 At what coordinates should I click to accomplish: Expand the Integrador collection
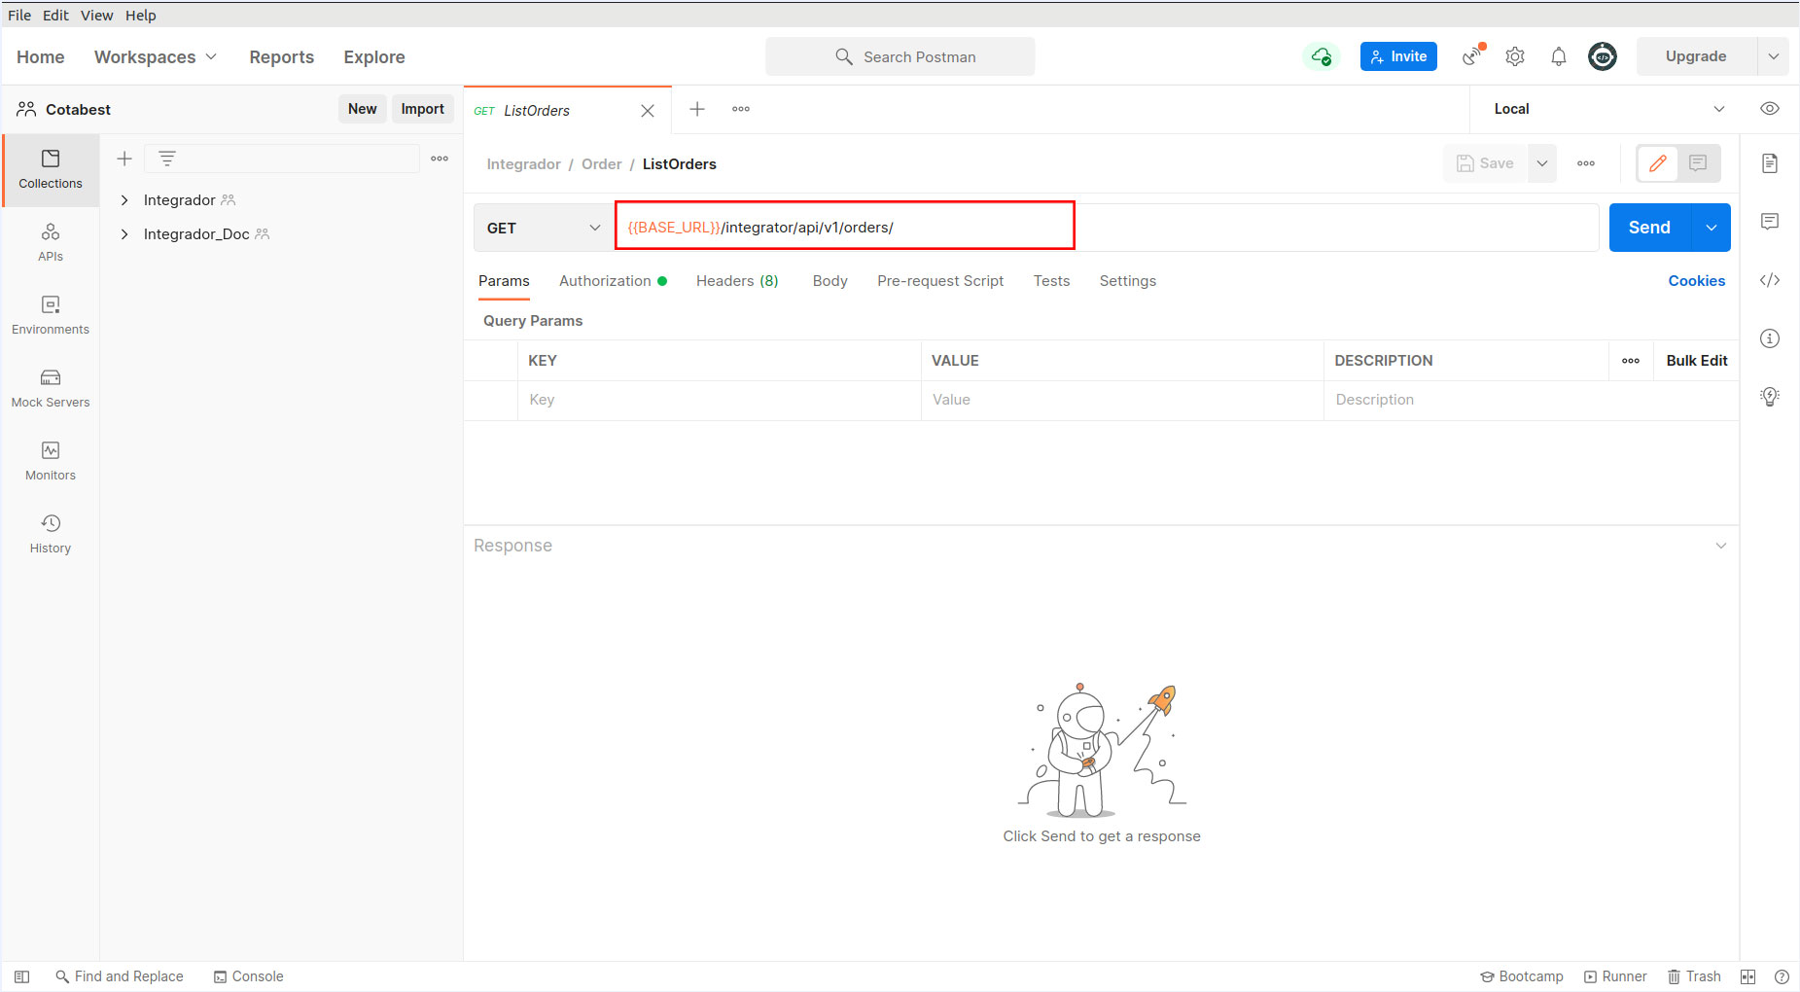click(x=124, y=200)
